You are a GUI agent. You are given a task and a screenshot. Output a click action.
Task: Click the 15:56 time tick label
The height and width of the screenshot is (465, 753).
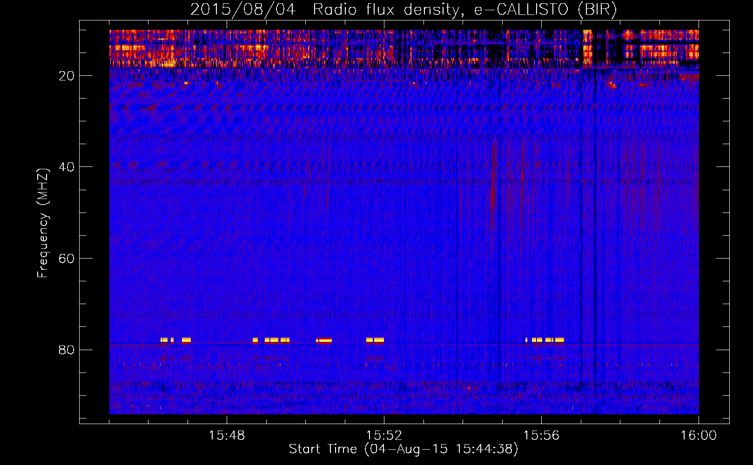coord(541,436)
